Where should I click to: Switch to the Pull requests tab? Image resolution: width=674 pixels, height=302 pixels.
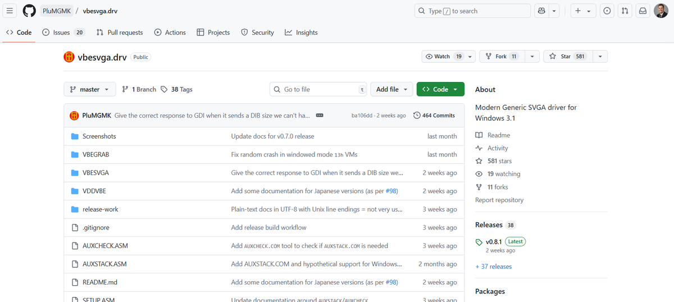pos(120,33)
